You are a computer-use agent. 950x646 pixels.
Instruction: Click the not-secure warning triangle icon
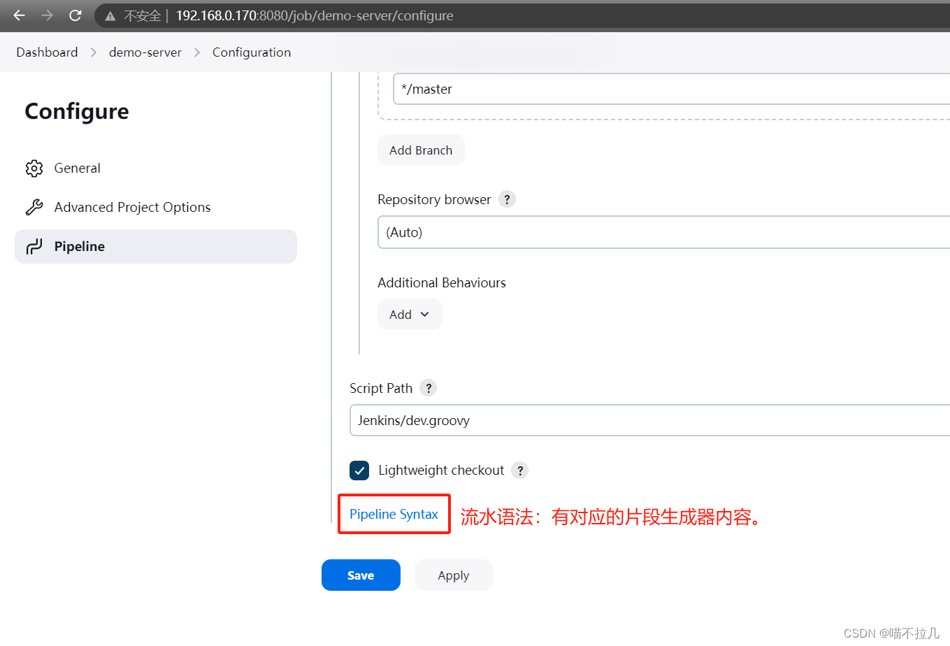point(110,16)
